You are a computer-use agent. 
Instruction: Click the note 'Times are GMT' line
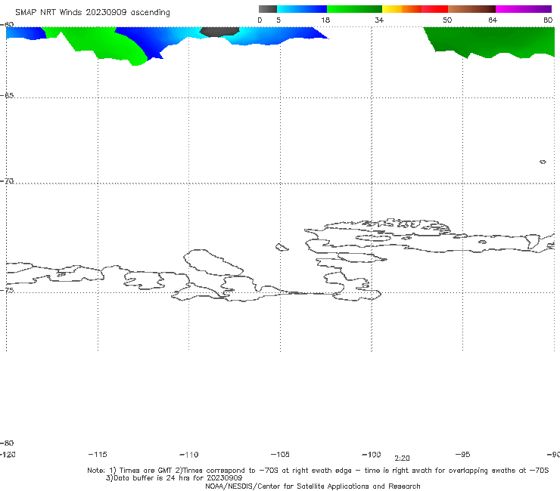[x=318, y=471]
